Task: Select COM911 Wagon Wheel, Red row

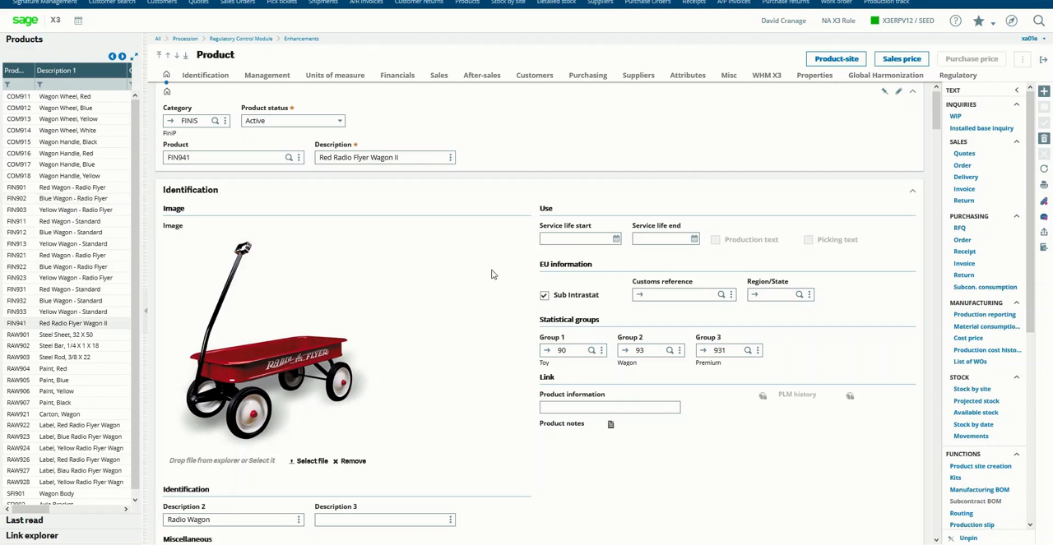Action: [x=66, y=96]
